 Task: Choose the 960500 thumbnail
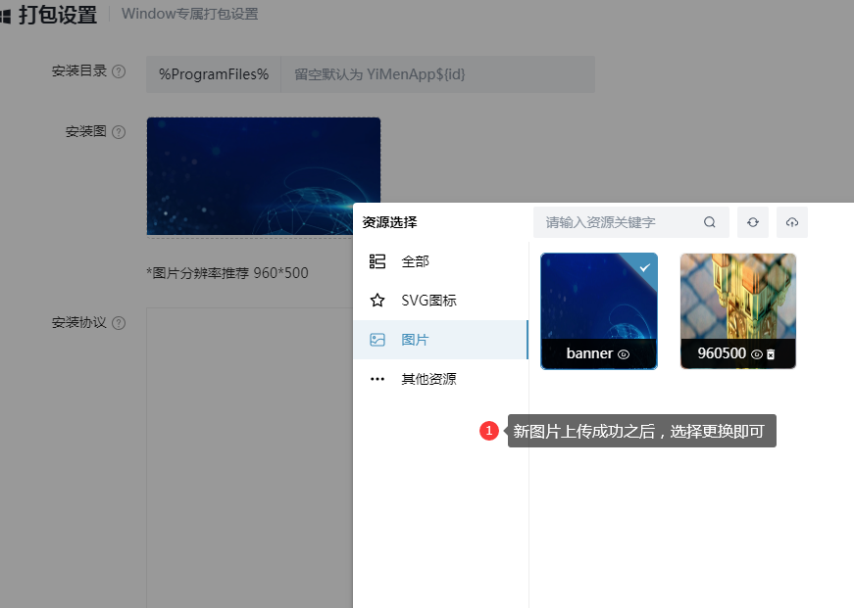coord(738,310)
